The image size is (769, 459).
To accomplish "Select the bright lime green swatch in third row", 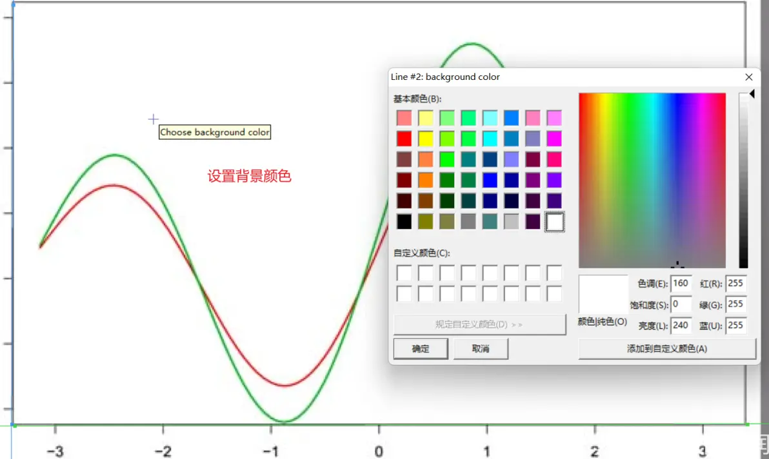I will [x=447, y=159].
